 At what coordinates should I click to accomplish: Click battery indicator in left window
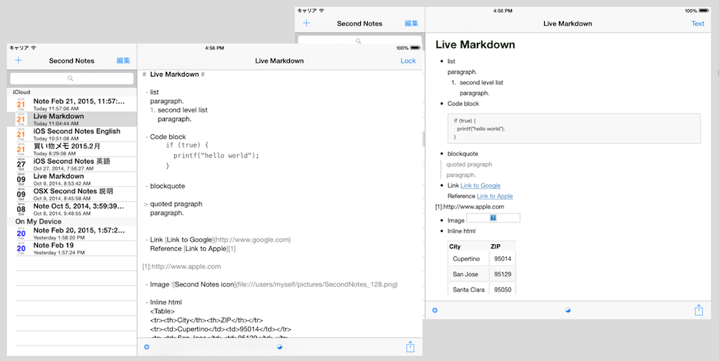[415, 48]
